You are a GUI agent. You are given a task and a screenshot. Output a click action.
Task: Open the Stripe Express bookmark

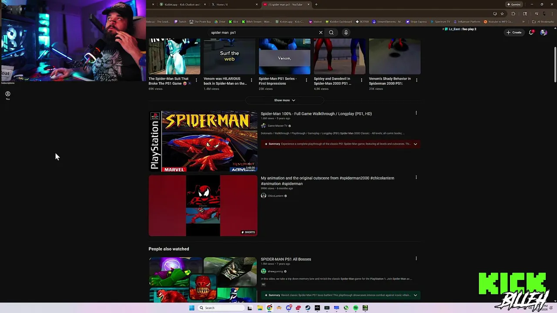[416, 22]
